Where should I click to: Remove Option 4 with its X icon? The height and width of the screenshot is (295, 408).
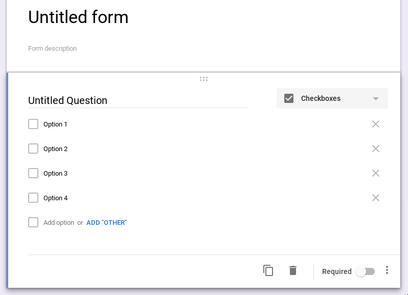point(376,198)
